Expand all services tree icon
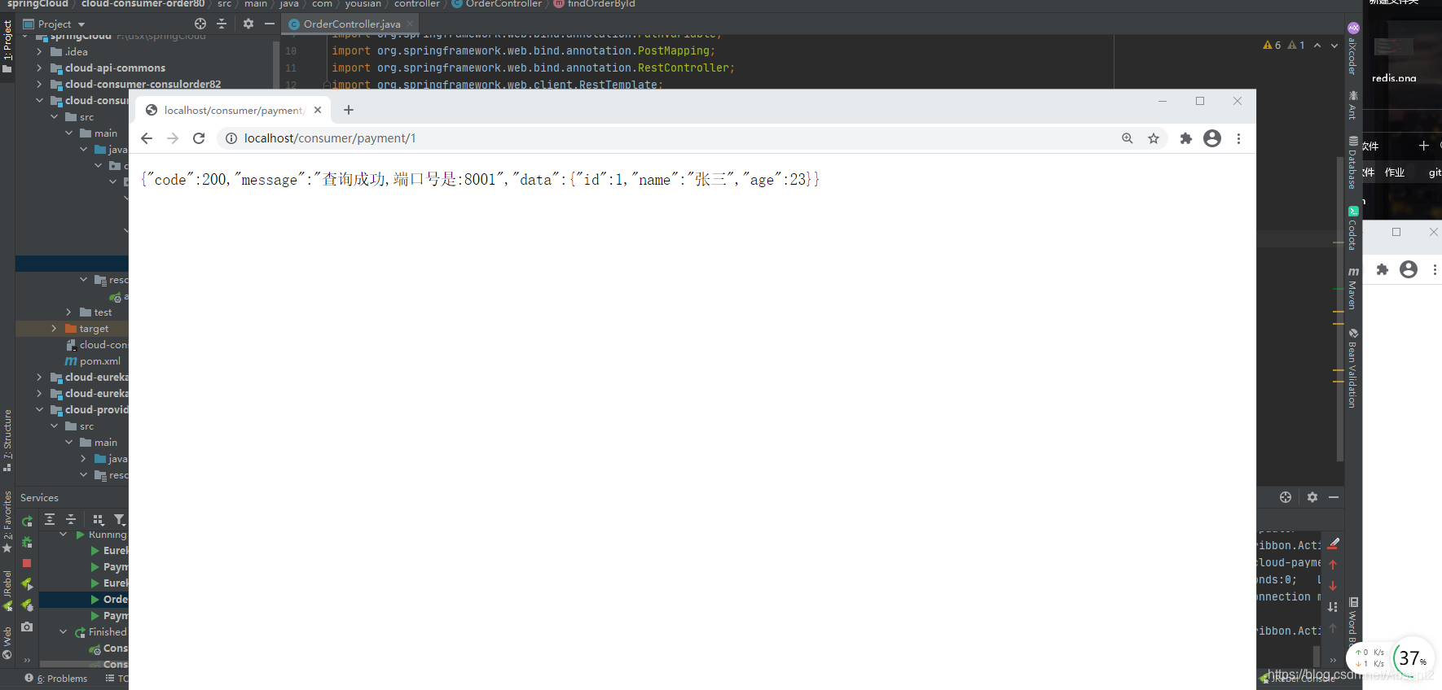Viewport: 1442px width, 690px height. pyautogui.click(x=50, y=519)
